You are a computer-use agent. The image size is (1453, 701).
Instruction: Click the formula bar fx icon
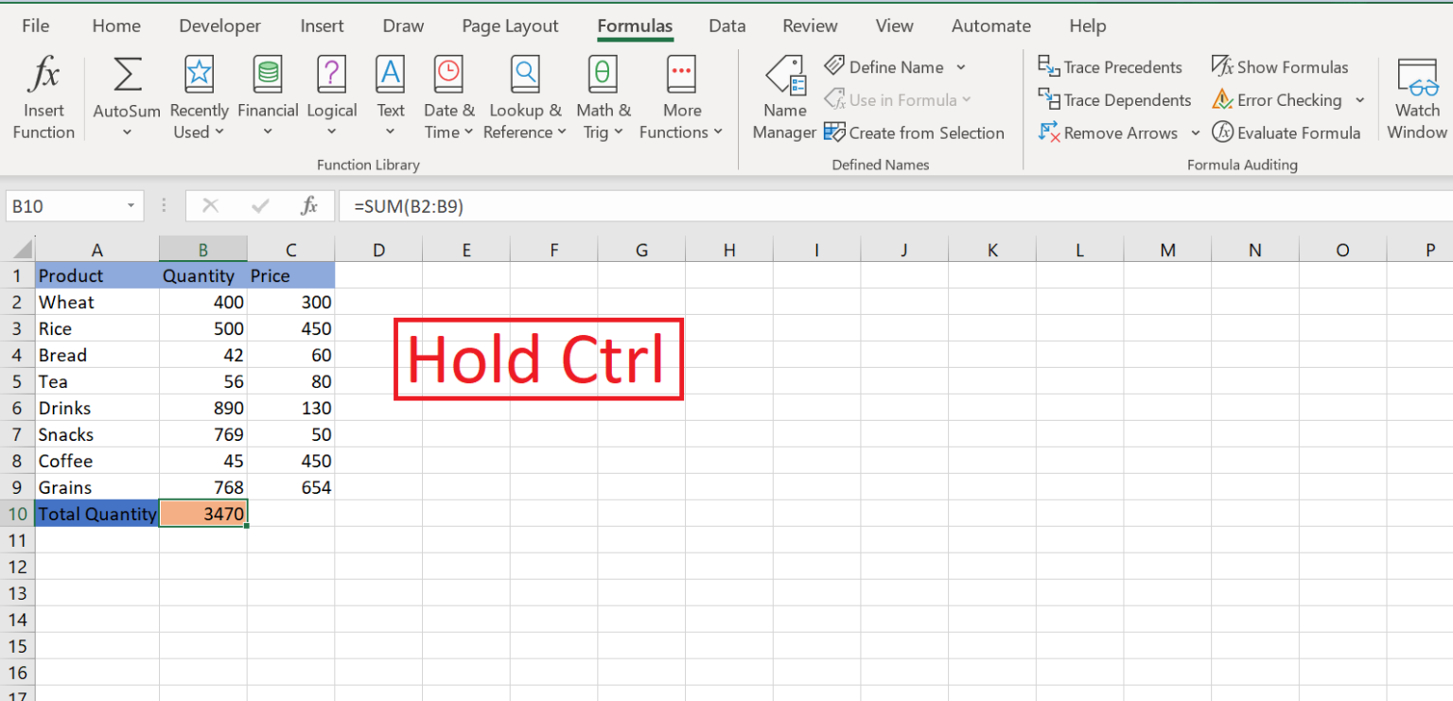click(309, 205)
